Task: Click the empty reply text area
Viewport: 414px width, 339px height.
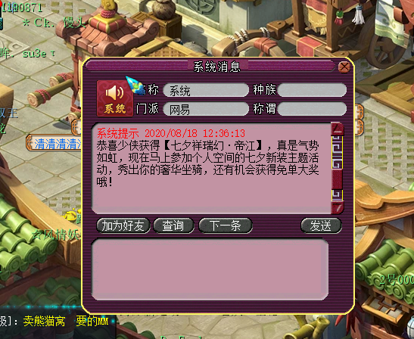Action: (210, 269)
